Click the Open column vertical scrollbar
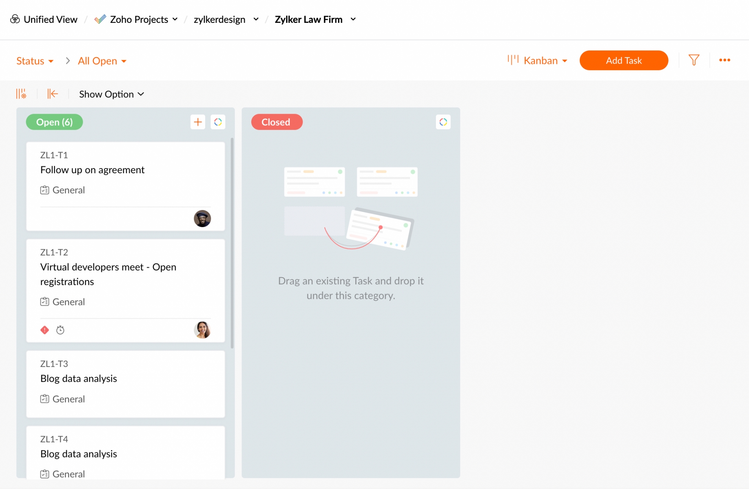749x489 pixels. point(232,243)
